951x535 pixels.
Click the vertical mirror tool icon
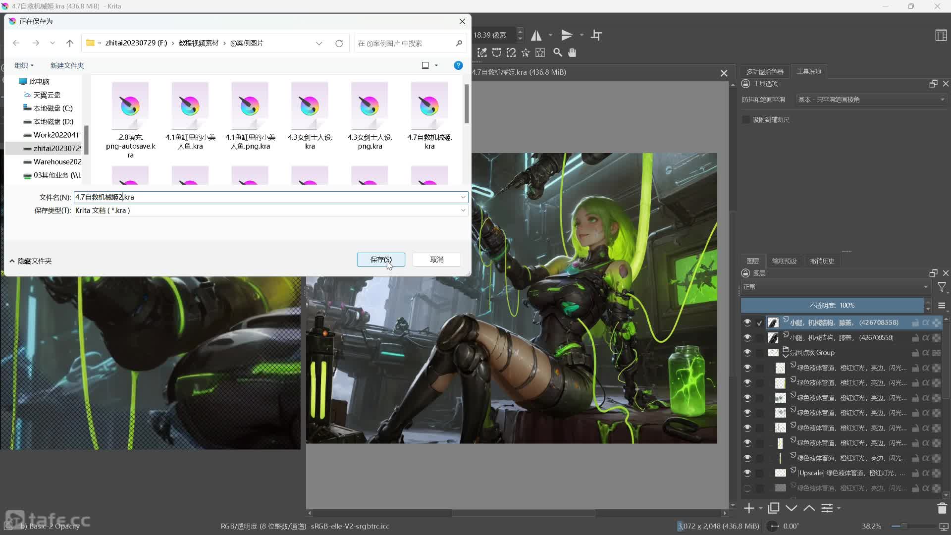567,35
